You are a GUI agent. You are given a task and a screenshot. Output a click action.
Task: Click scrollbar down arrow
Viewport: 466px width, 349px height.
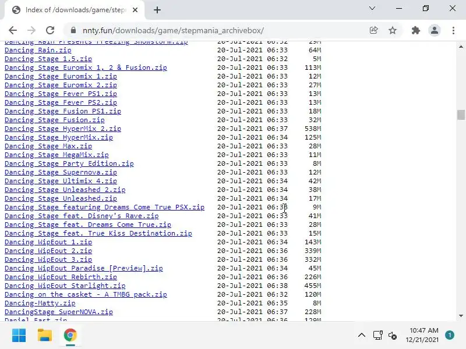pos(461,316)
